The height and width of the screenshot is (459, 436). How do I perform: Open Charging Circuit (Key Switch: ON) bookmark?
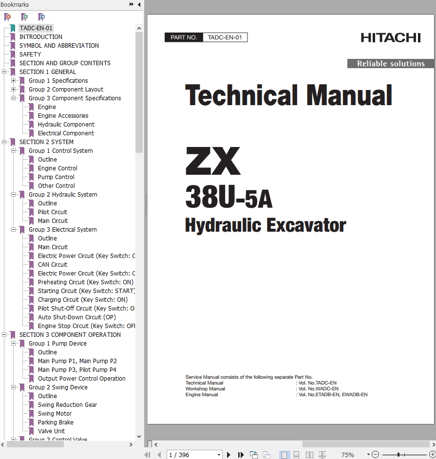[x=83, y=300]
